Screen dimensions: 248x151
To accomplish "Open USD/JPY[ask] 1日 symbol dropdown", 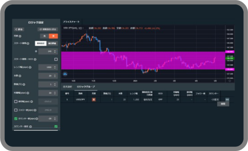I will click(74, 28).
